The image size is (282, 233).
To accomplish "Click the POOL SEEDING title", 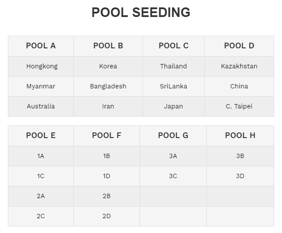I will [x=141, y=13].
